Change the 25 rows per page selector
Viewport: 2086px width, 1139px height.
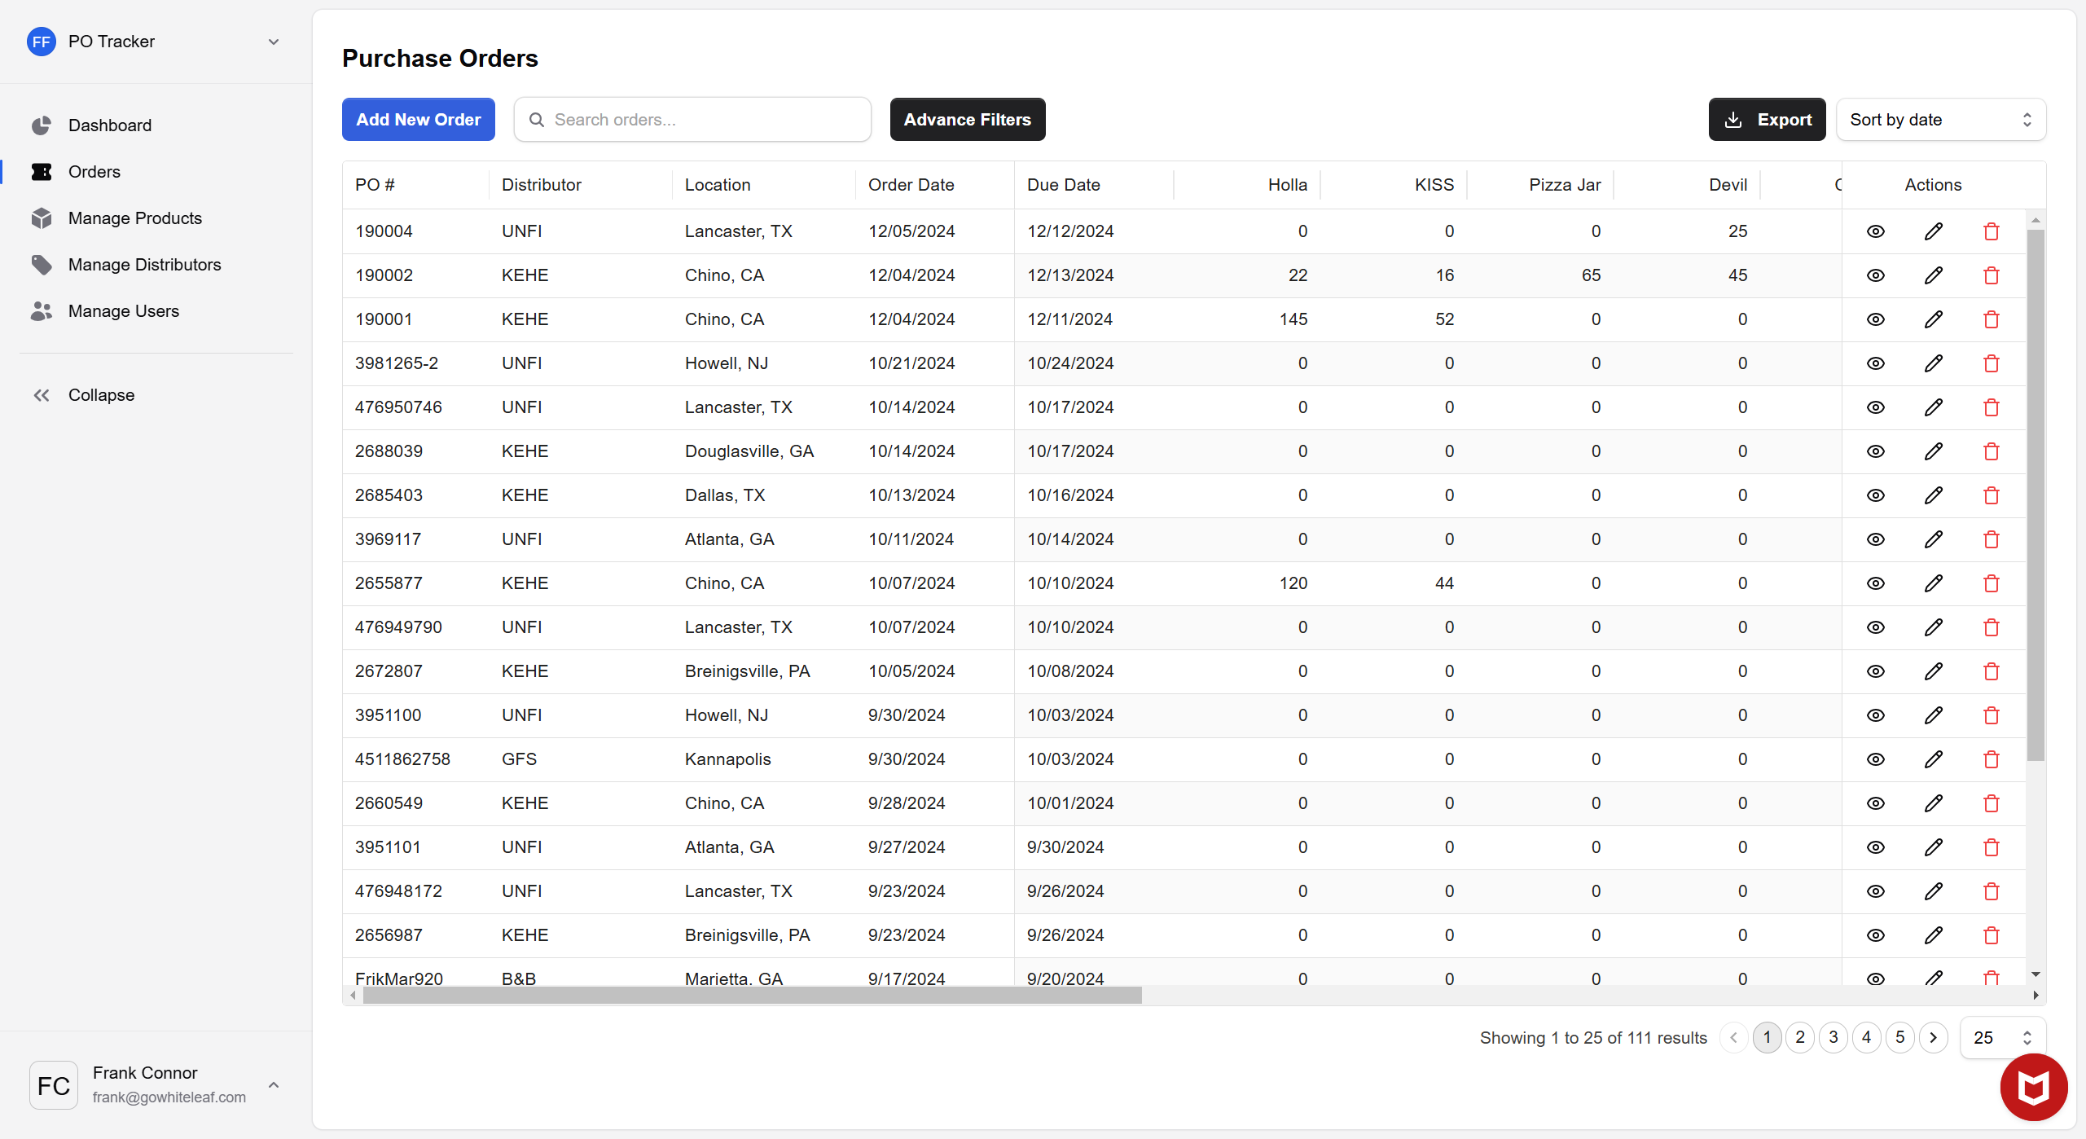pyautogui.click(x=2003, y=1038)
